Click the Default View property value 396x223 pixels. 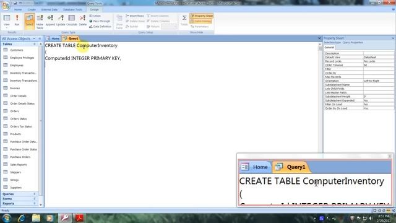coord(378,58)
